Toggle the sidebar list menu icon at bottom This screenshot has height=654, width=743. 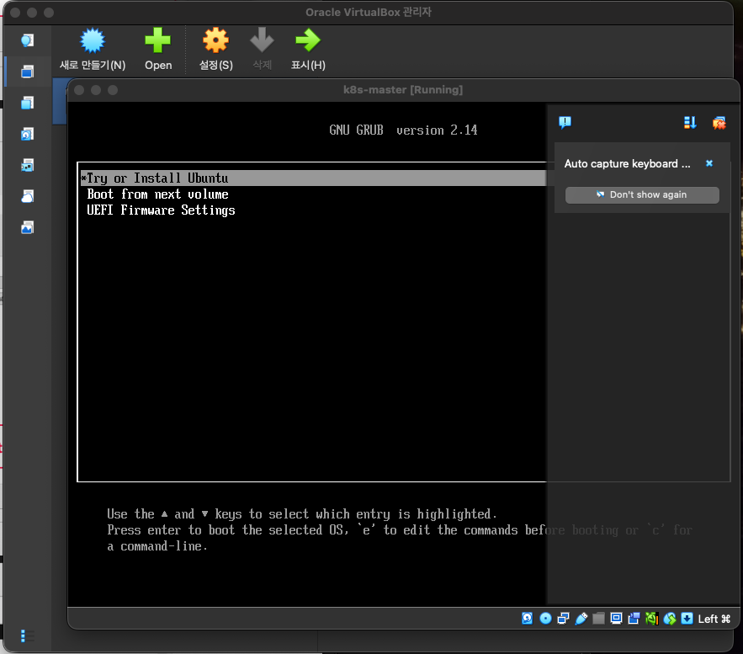(x=27, y=636)
